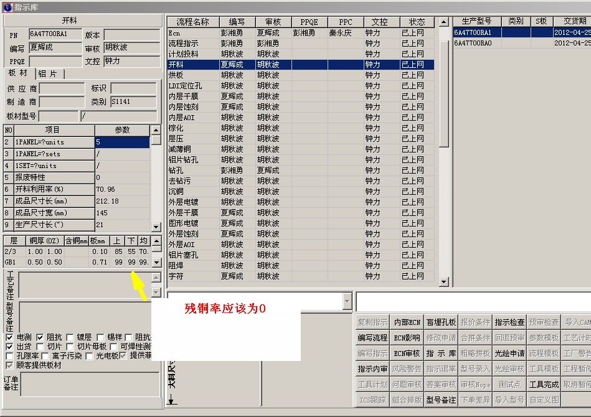Viewport: 591px width, 417px height.
Task: Open ECN影响
Action: [407, 338]
